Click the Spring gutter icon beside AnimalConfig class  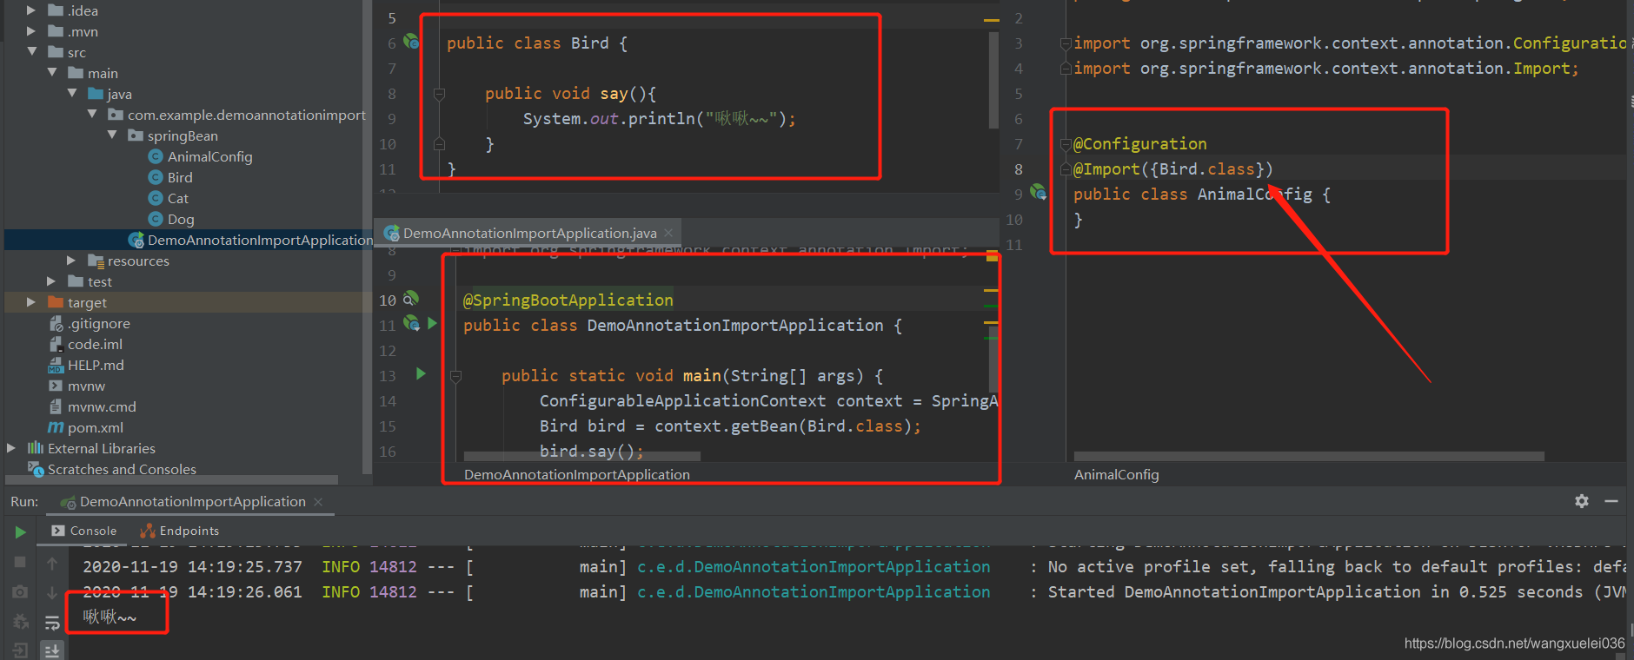click(x=1038, y=192)
